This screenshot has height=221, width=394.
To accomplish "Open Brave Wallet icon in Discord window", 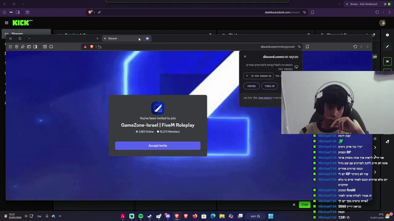I will [29, 47].
